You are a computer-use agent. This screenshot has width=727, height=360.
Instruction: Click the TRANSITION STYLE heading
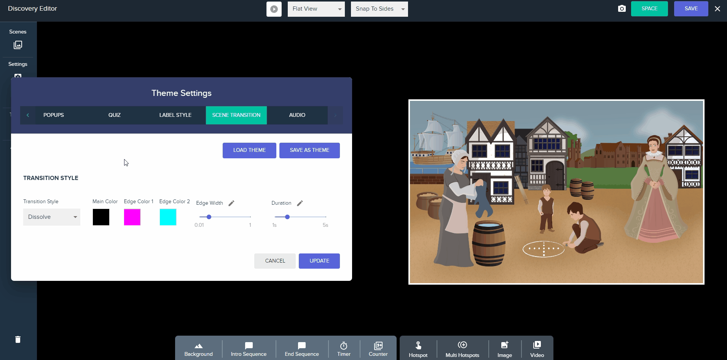(x=51, y=178)
